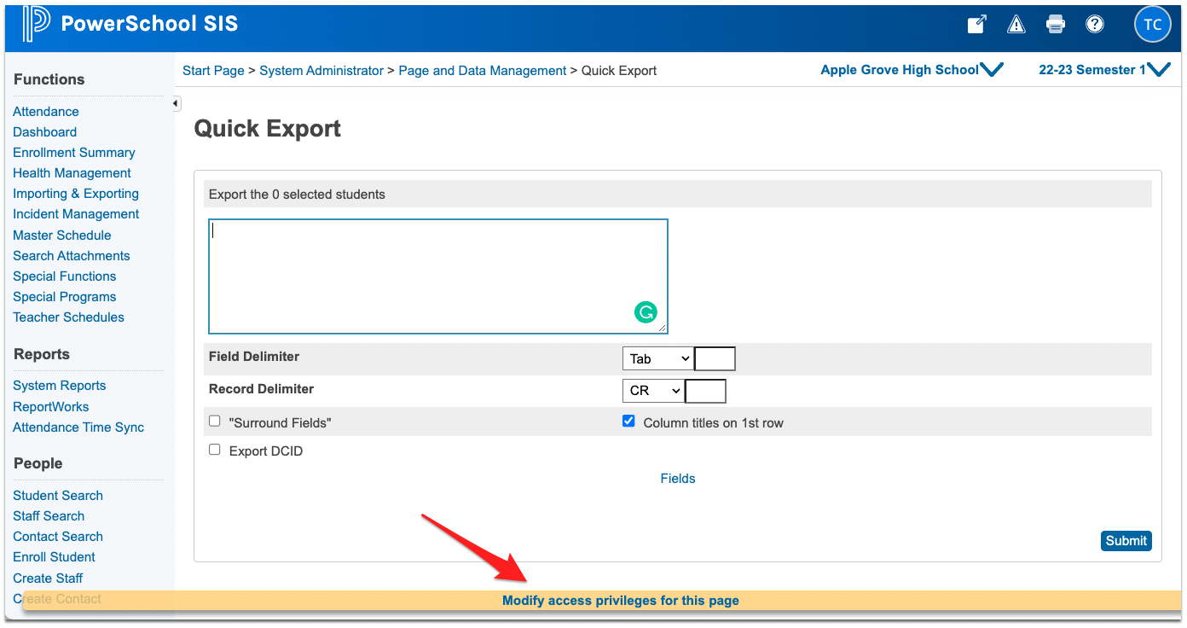
Task: Enable the "Surround Fields" checkbox
Action: pos(215,422)
